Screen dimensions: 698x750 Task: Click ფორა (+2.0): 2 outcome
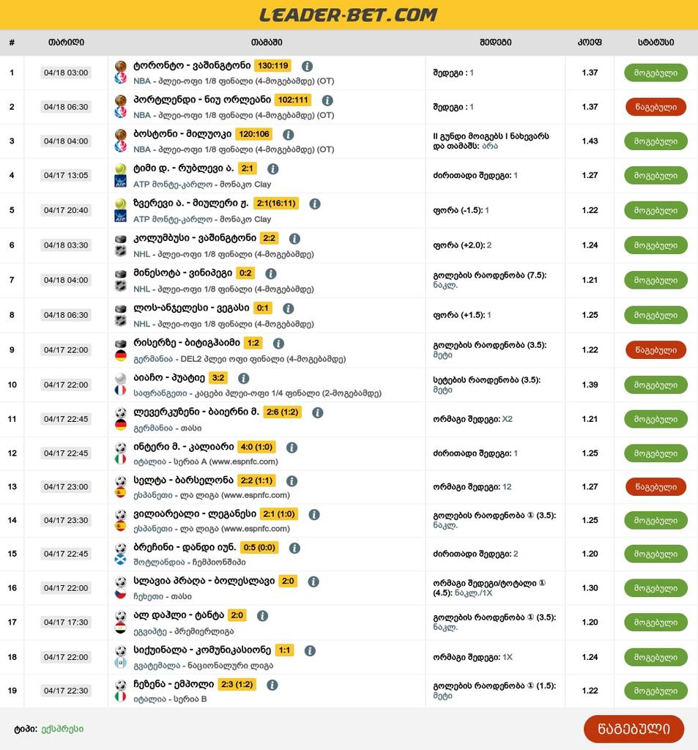point(462,245)
